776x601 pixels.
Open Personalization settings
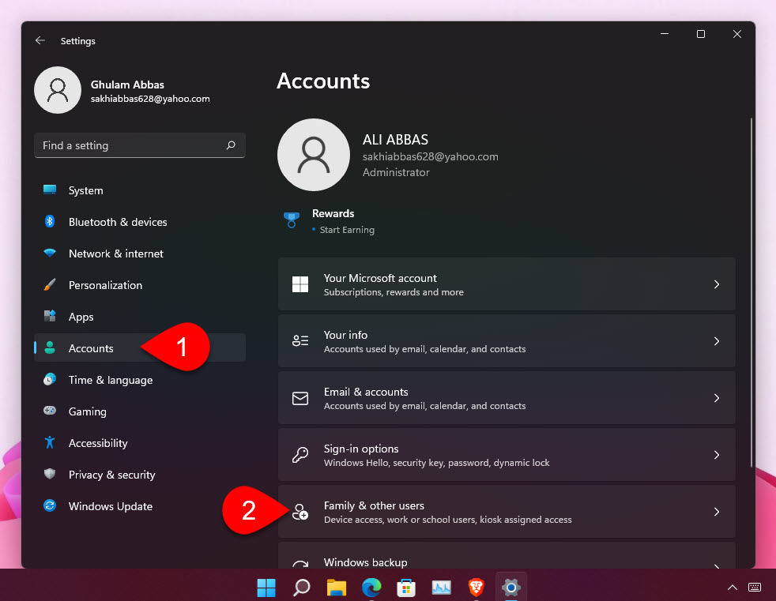pyautogui.click(x=140, y=285)
